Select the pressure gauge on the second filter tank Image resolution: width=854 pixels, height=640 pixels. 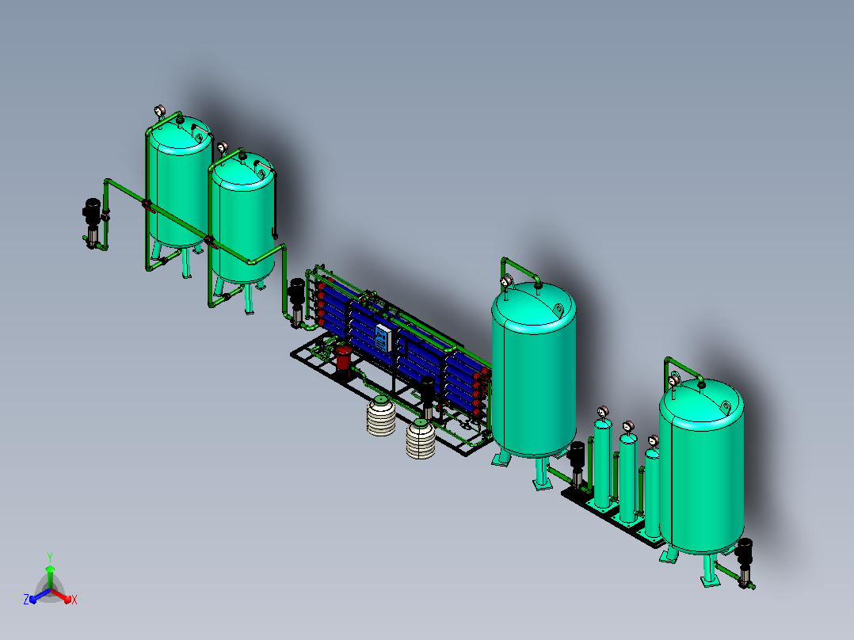(222, 147)
